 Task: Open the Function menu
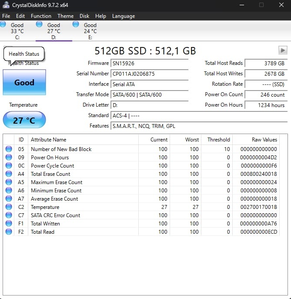tap(41, 16)
